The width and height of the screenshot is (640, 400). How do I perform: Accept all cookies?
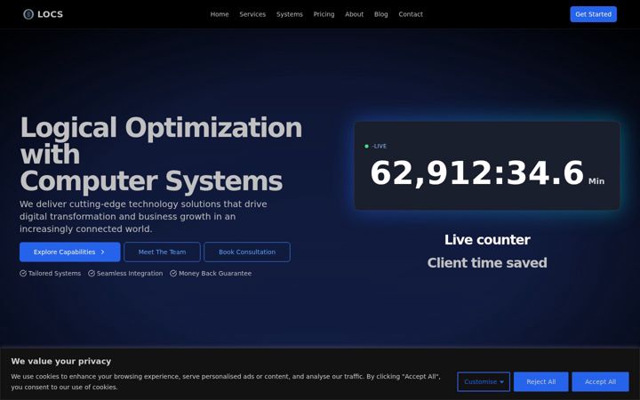[x=600, y=381]
